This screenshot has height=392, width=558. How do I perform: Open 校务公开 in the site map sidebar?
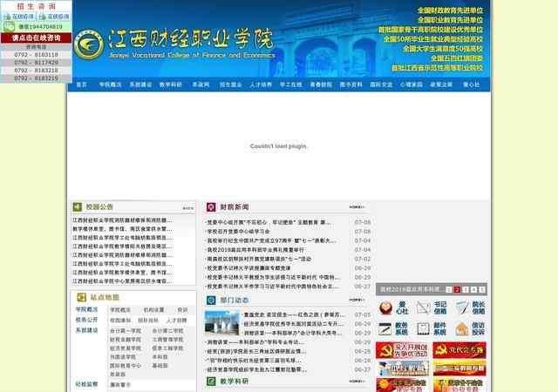86,320
